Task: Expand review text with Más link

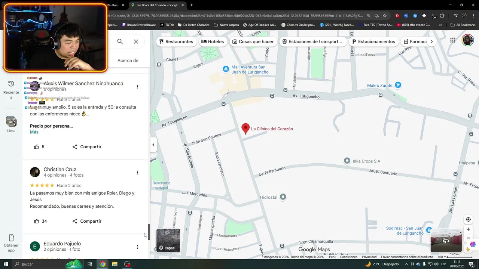Action: (x=34, y=132)
